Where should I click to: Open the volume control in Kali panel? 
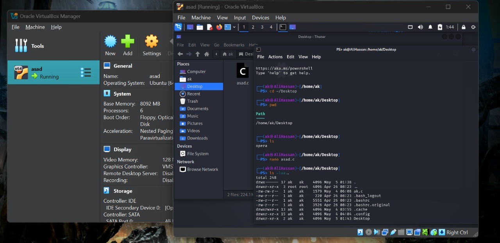point(420,27)
